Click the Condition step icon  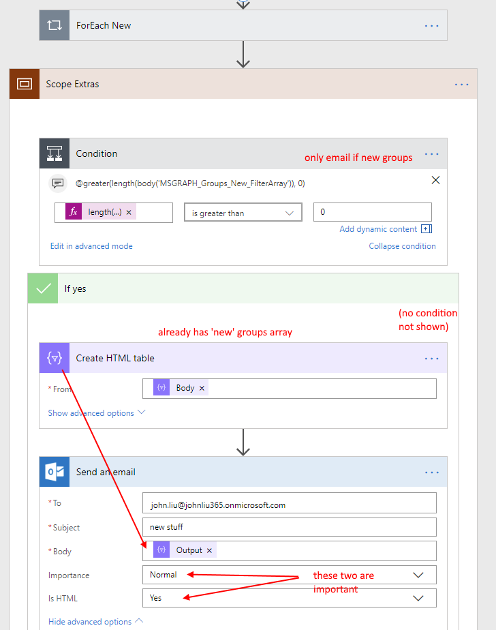(55, 153)
